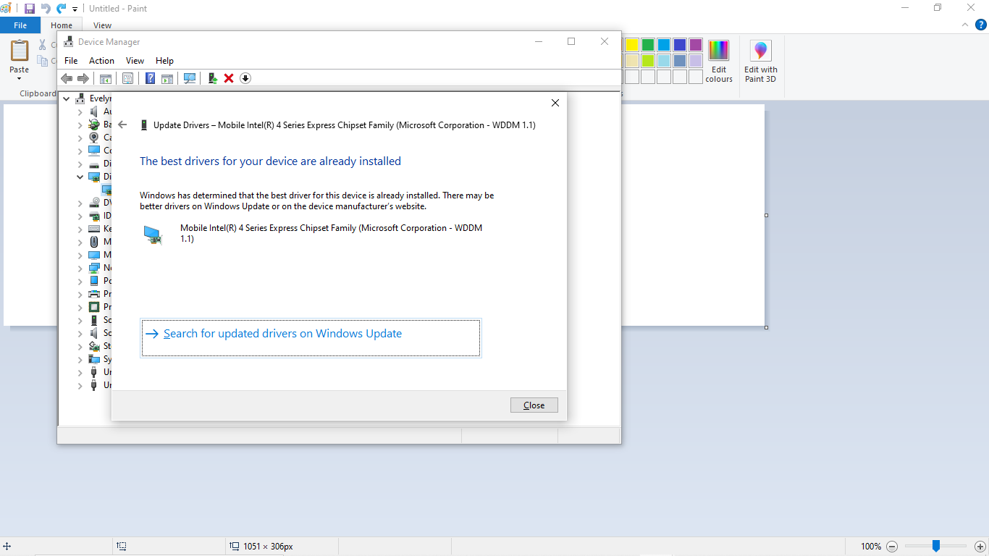The image size is (989, 556).
Task: Switch to the Home tab in Paint
Action: [x=62, y=25]
